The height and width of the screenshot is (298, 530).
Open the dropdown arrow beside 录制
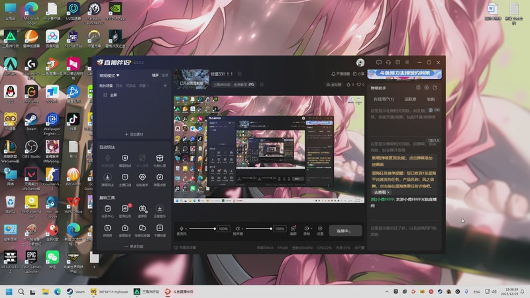coord(311,228)
